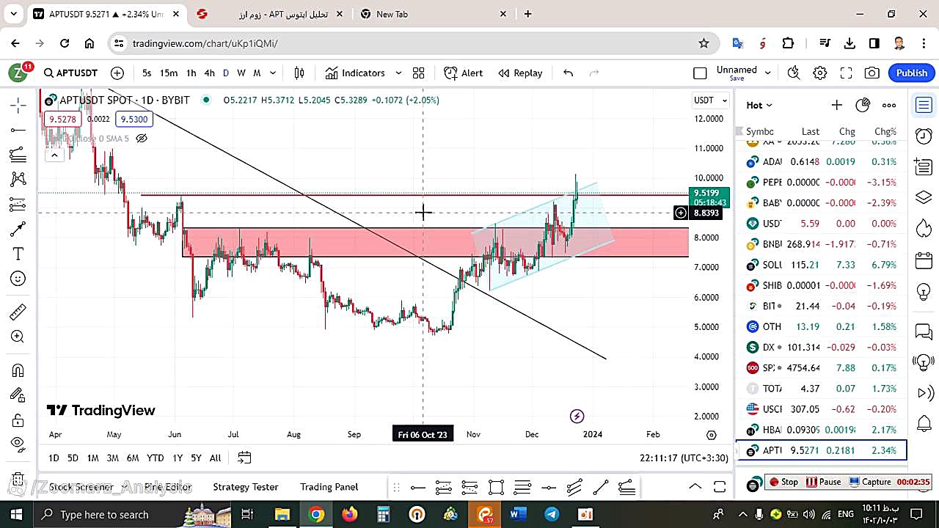Viewport: 939px width, 528px height.
Task: Select the D daily timeframe
Action: pyautogui.click(x=226, y=73)
